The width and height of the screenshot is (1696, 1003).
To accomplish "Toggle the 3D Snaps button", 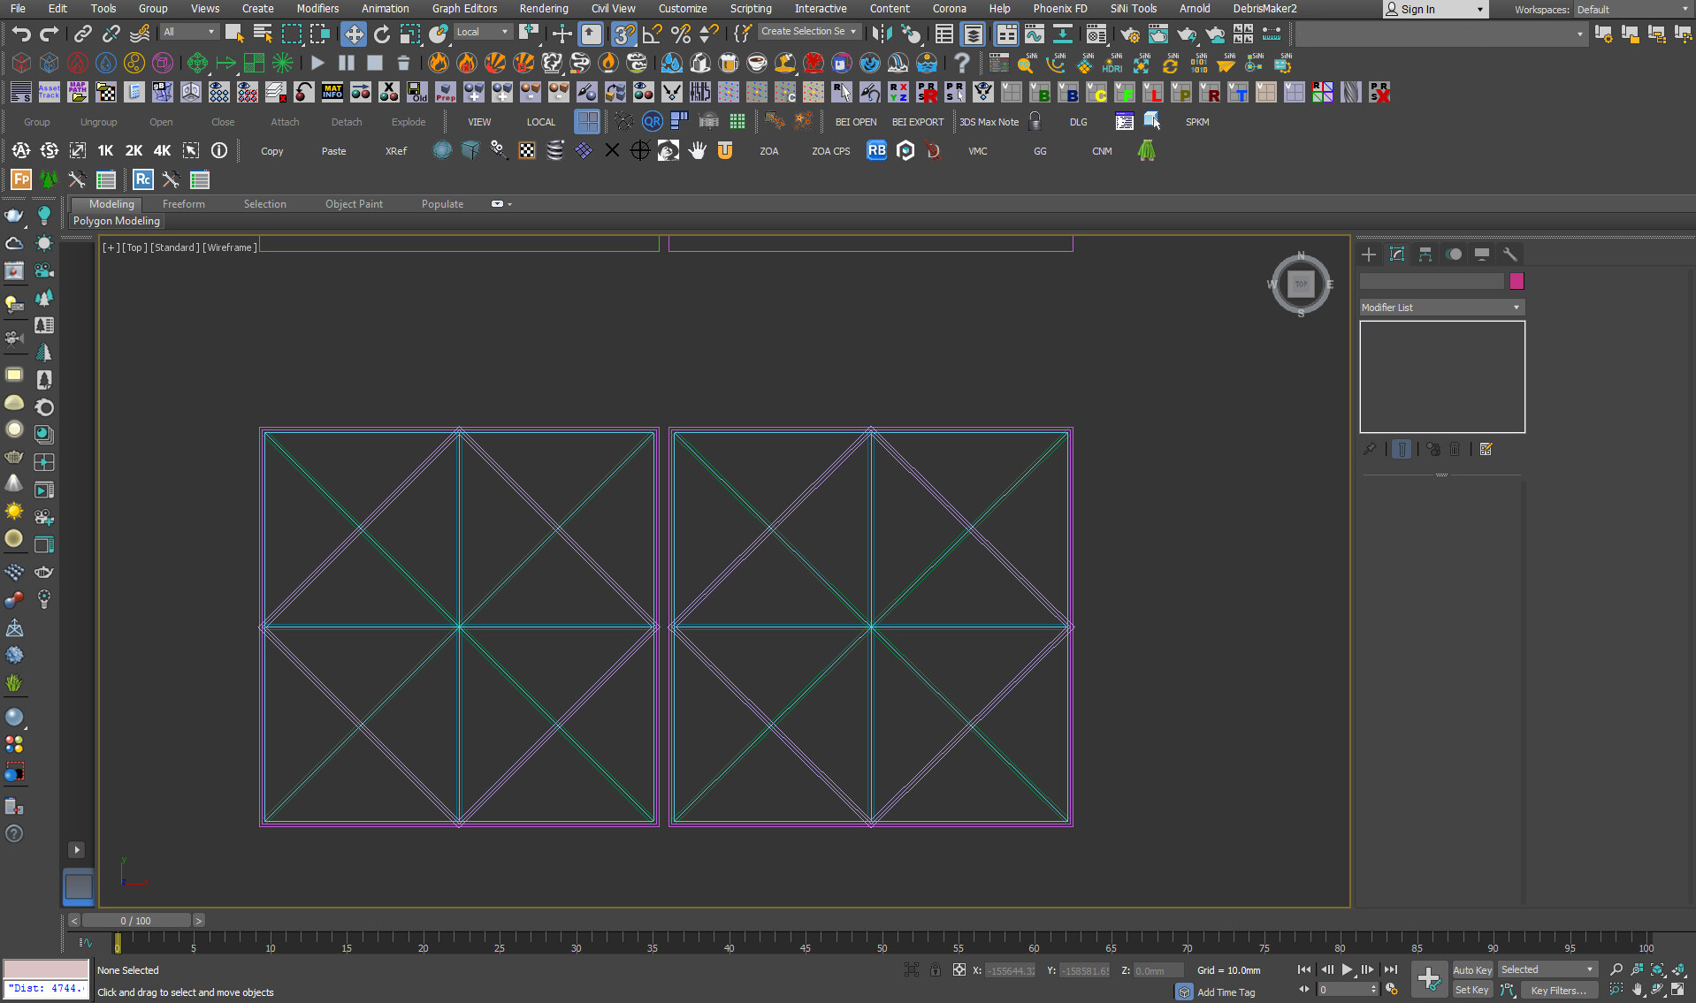I will point(623,34).
